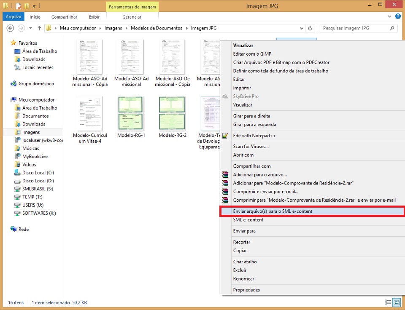Open address bar previous locations dropdown
The image size is (405, 310).
click(301, 28)
